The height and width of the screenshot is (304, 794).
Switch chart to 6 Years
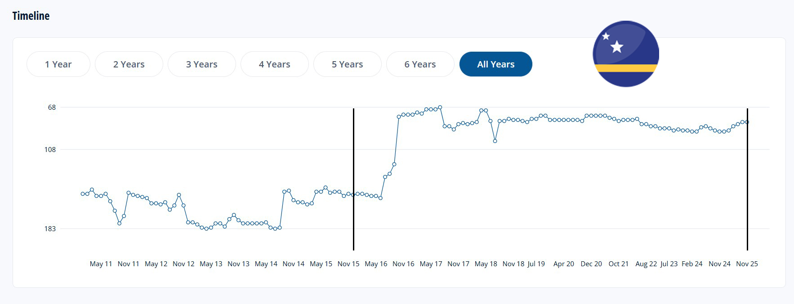coord(420,64)
